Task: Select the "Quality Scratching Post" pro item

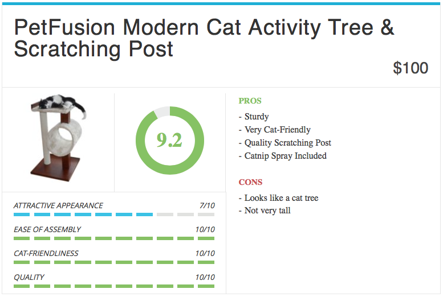Action: [x=287, y=143]
